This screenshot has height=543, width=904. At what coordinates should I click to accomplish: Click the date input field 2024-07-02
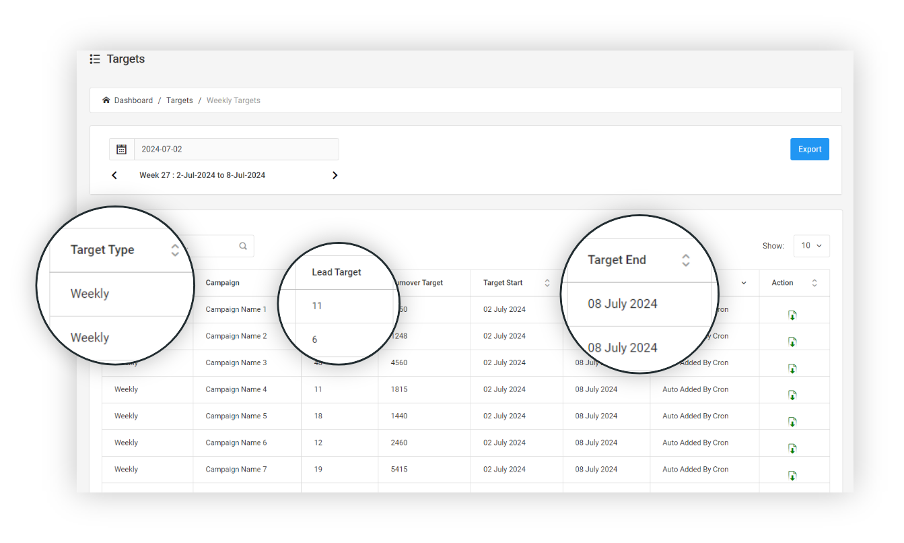(236, 150)
